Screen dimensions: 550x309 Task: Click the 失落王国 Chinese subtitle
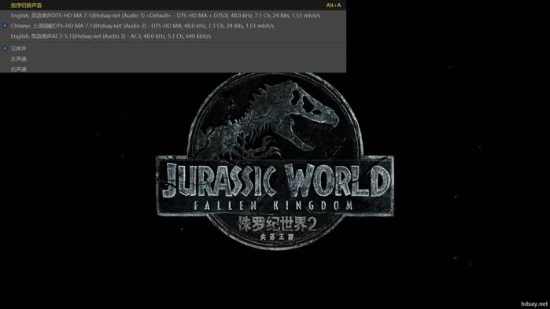coord(276,237)
